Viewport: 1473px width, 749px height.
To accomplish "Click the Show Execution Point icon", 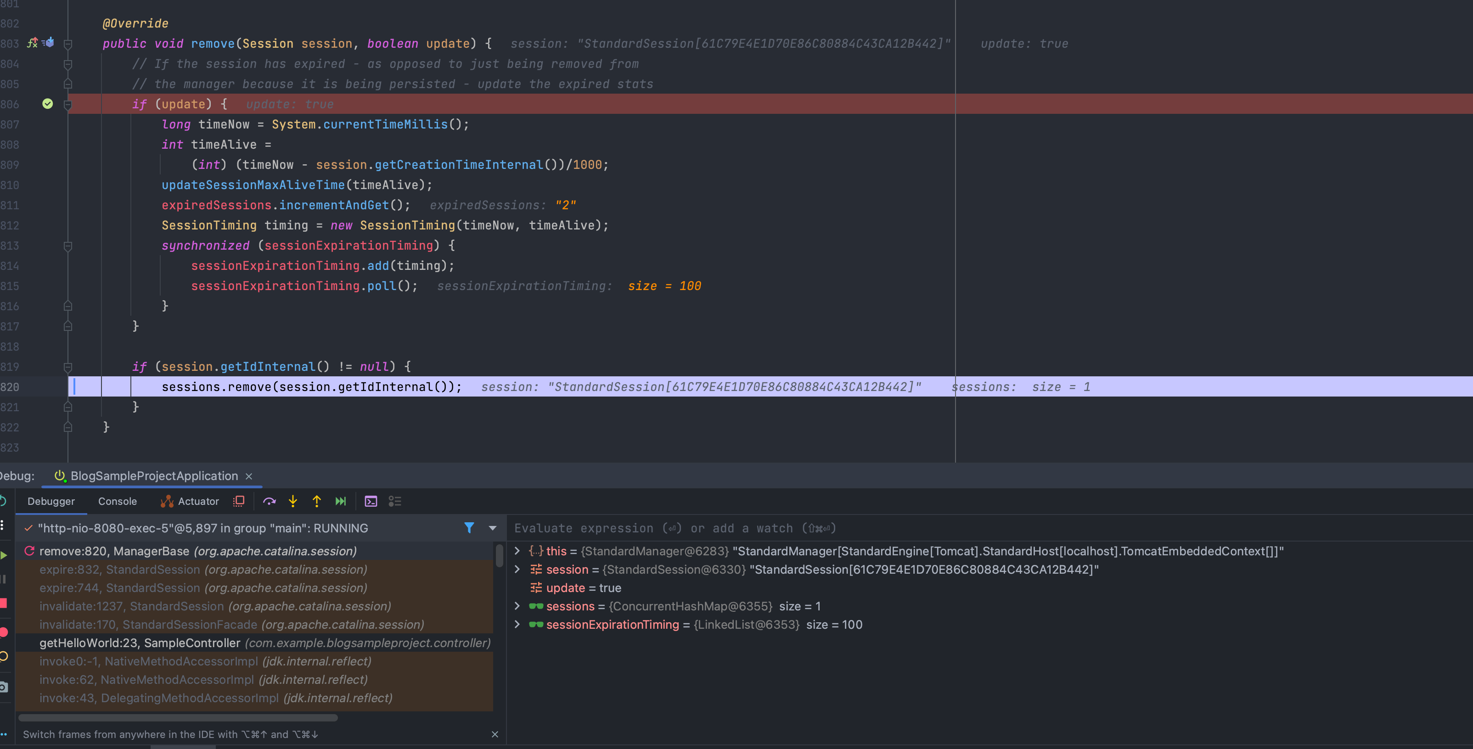I will (x=239, y=502).
